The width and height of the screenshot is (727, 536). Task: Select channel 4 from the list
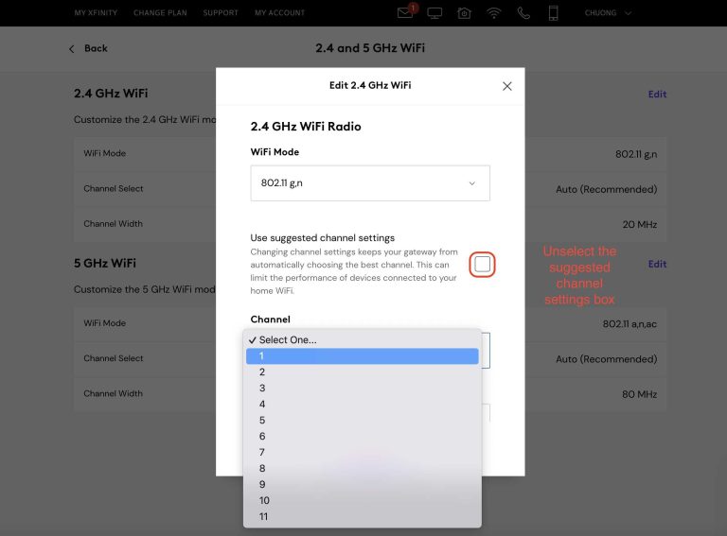tap(363, 404)
